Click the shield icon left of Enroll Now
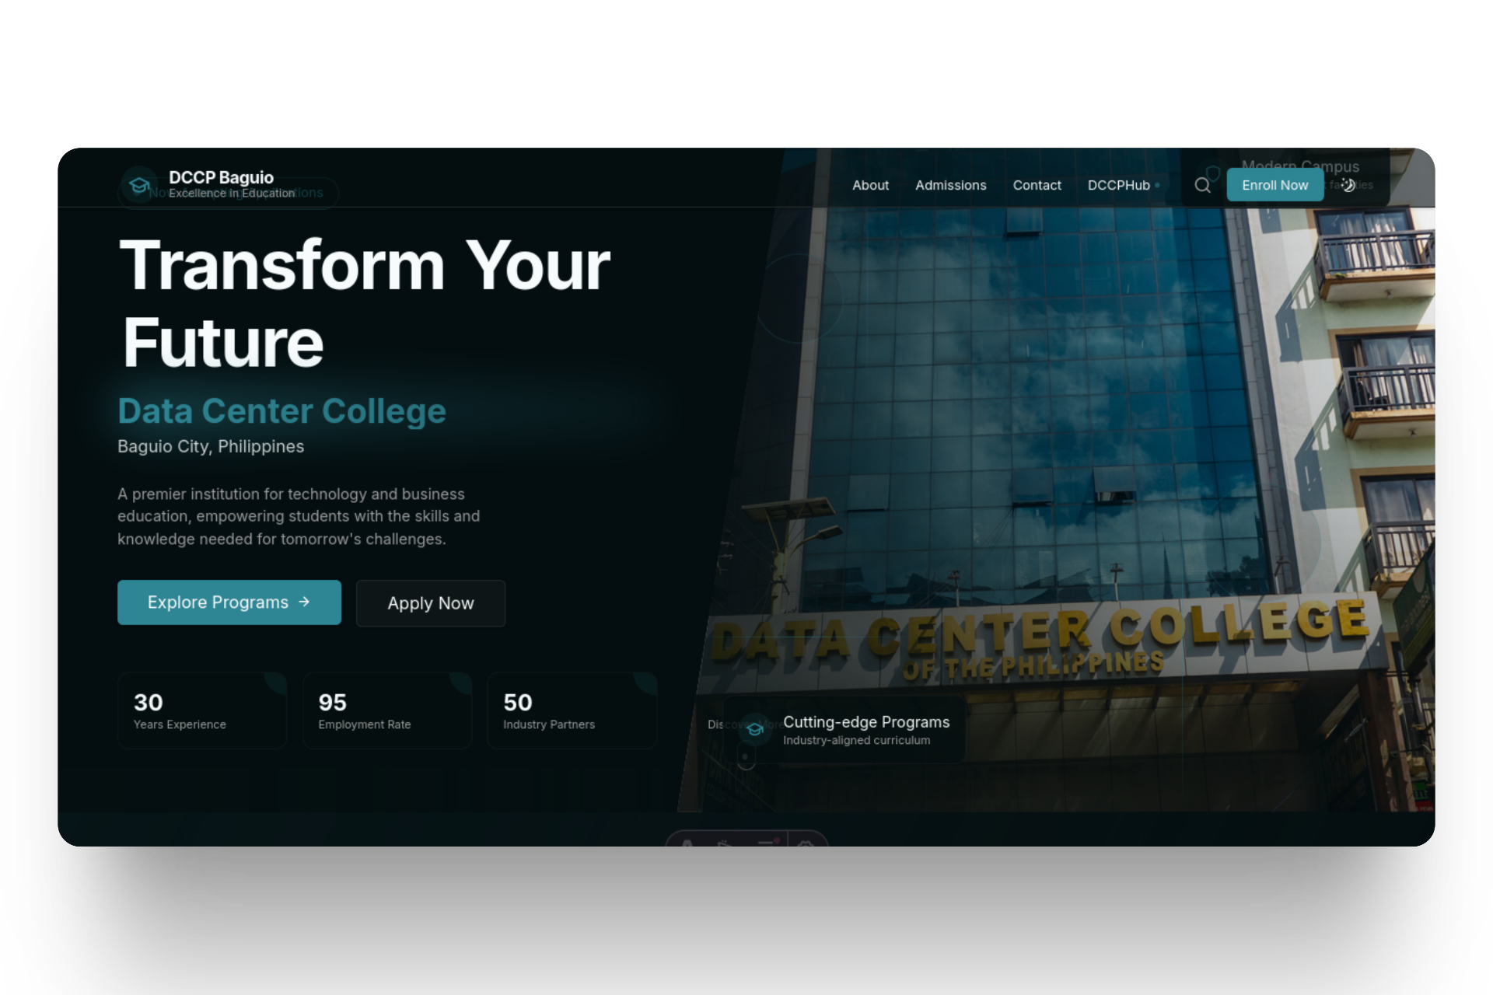 1213,173
